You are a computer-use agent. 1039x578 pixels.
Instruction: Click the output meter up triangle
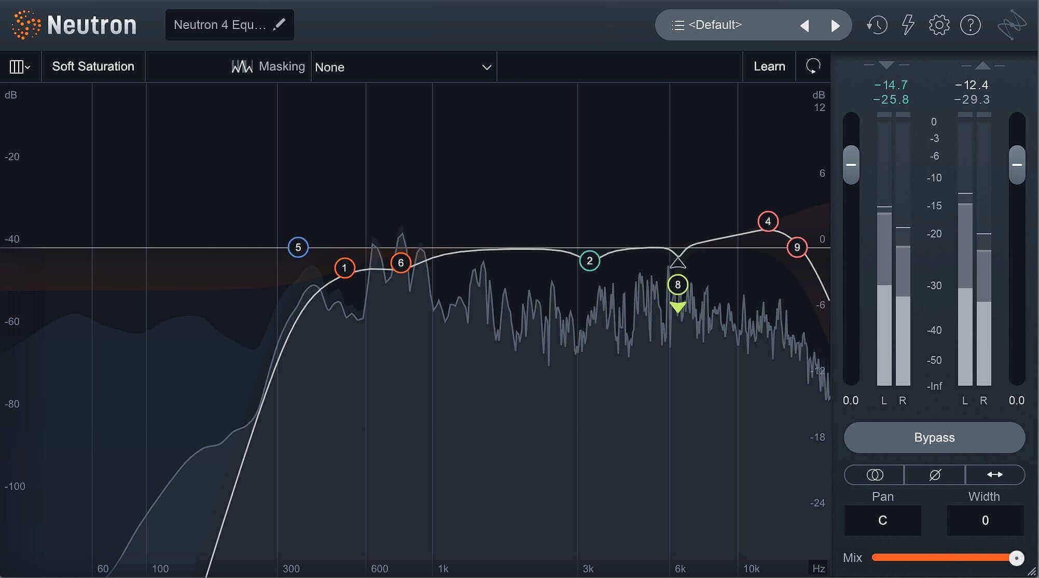[983, 65]
